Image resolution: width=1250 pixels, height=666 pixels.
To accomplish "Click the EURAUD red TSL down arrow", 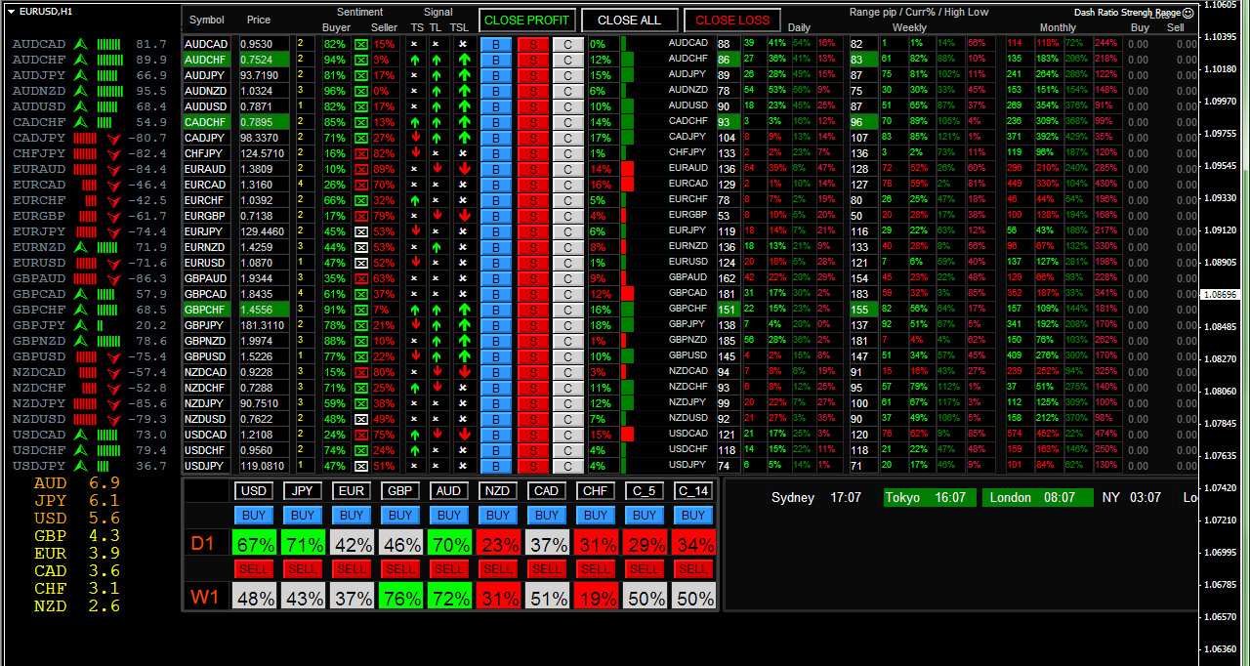I will pos(463,170).
